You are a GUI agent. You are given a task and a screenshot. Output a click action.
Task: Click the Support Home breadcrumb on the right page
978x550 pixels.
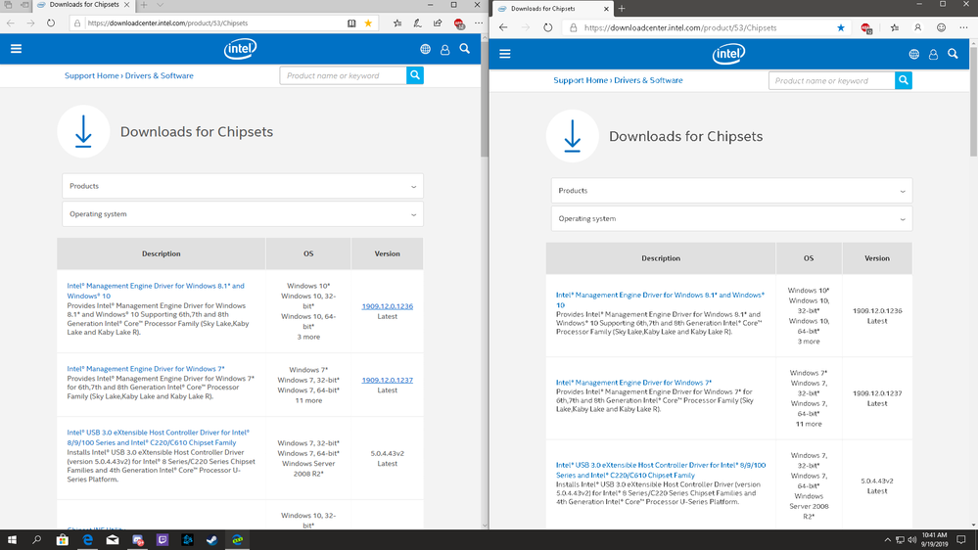point(581,80)
